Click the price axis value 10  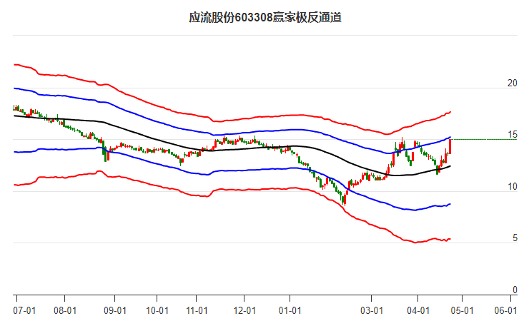tap(512, 187)
